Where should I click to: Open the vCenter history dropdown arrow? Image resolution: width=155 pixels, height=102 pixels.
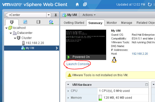click(x=49, y=15)
